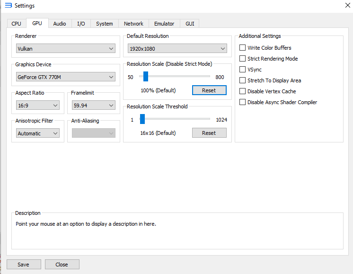Toggle Strict Rendering Mode checkbox
The width and height of the screenshot is (353, 274).
[x=243, y=59]
